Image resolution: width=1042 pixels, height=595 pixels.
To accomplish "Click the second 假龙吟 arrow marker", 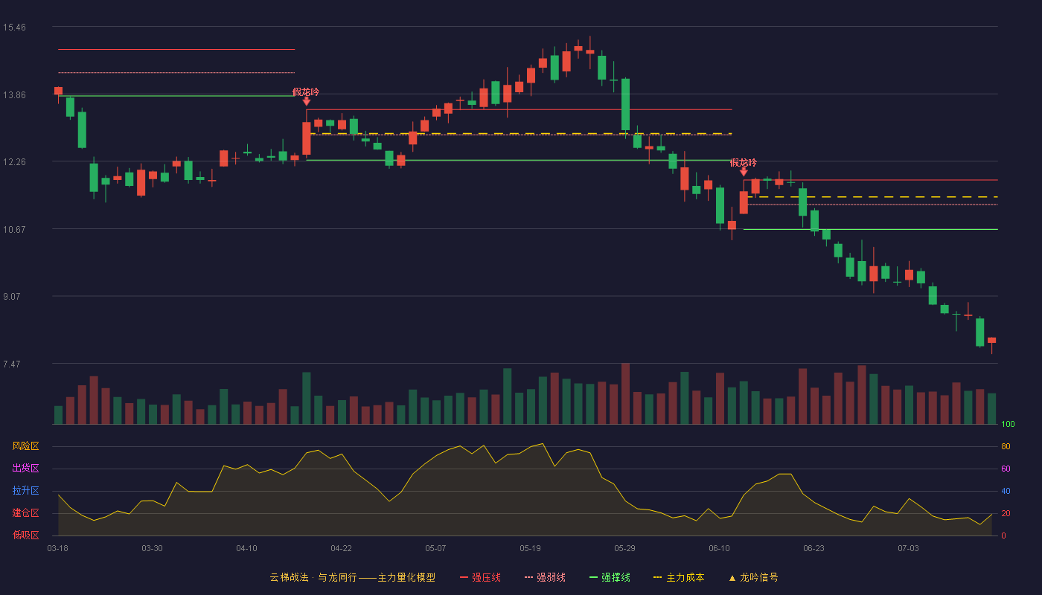I will click(744, 172).
